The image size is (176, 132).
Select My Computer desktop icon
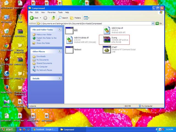[7, 19]
